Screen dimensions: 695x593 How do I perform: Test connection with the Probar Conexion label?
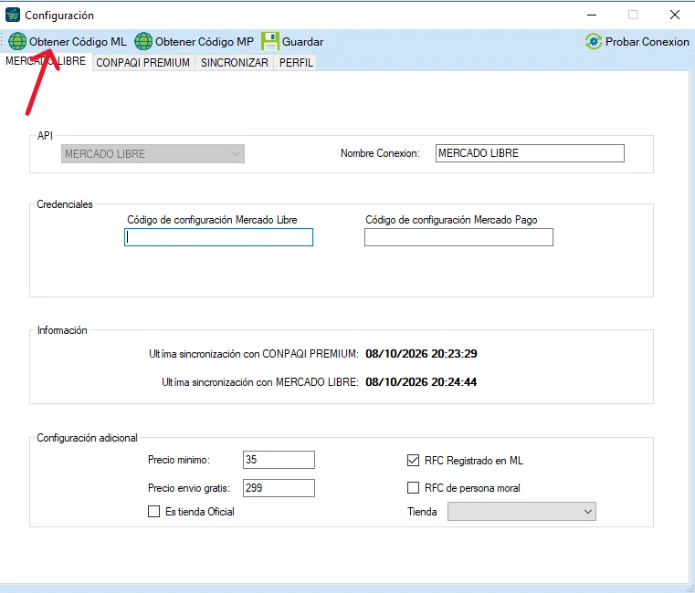pyautogui.click(x=648, y=42)
